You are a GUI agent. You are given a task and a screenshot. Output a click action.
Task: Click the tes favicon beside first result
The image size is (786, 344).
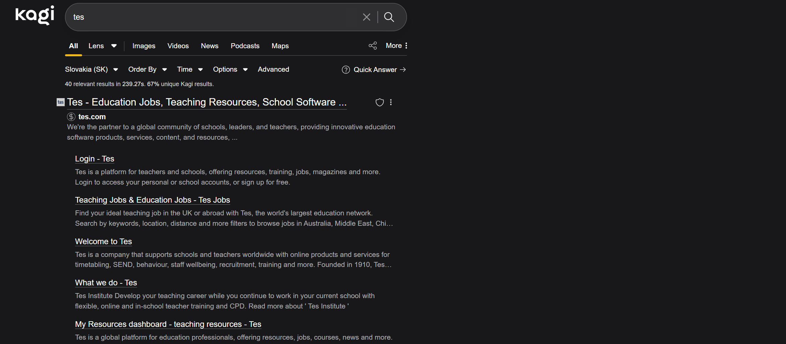[61, 102]
